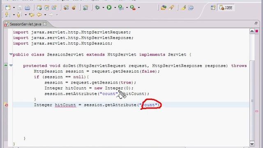The width and height of the screenshot is (263, 148).
Task: Click the Print icon
Action: click(x=28, y=7)
